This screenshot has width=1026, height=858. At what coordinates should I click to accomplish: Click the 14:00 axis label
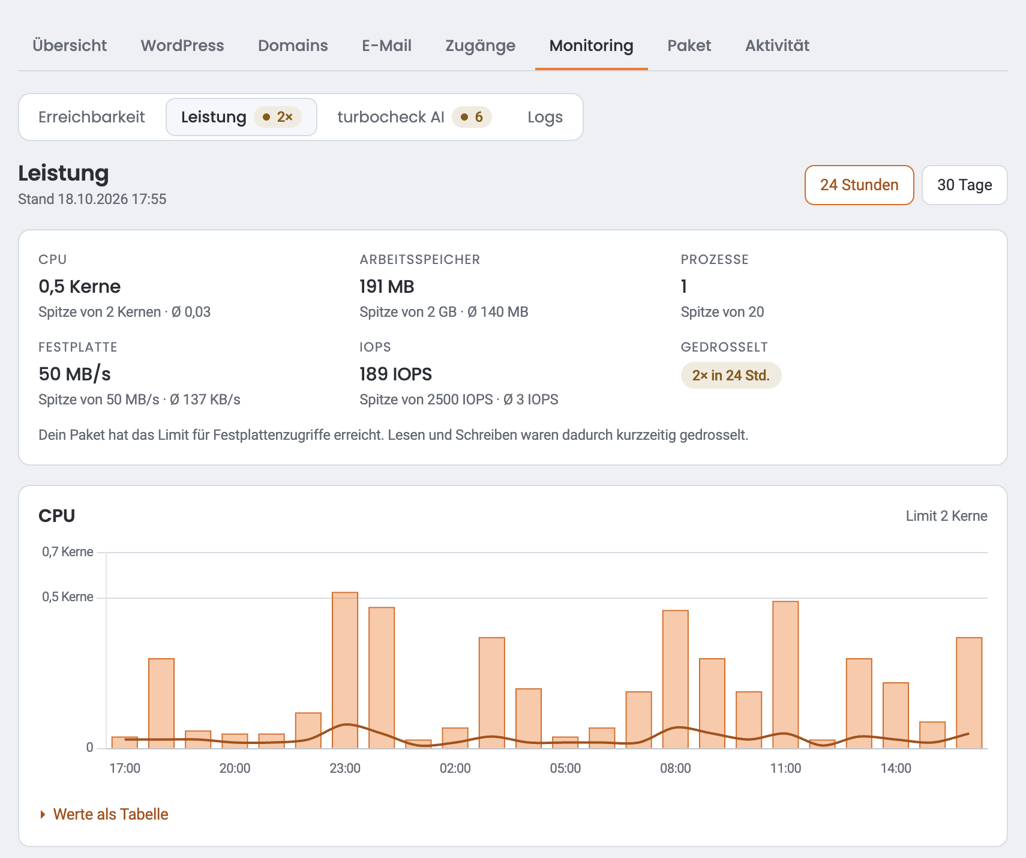point(896,769)
